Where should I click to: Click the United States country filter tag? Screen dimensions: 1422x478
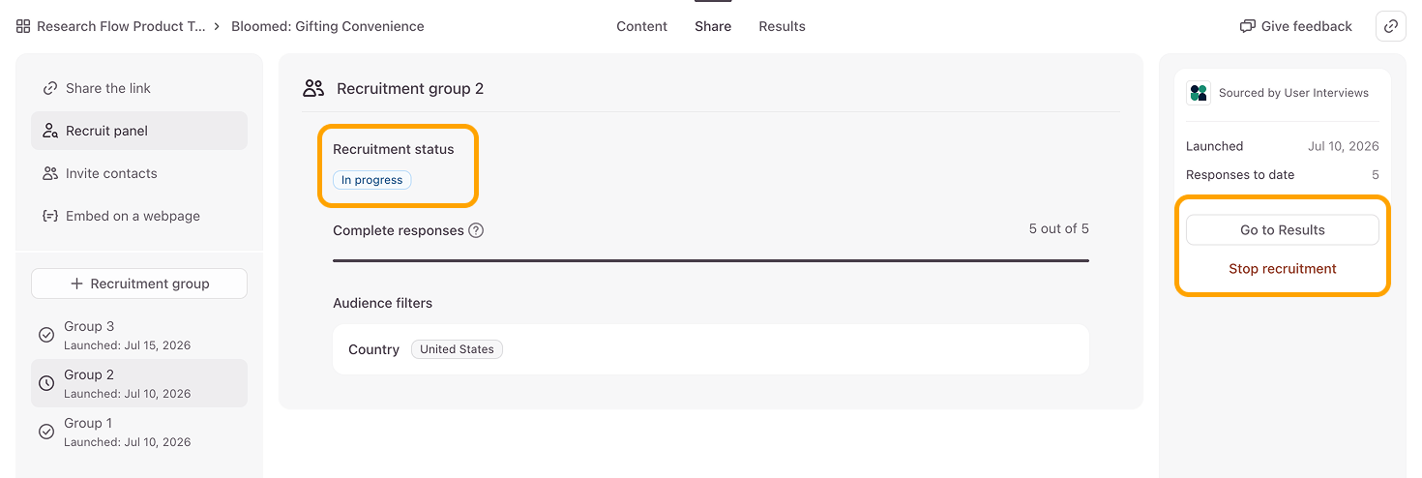tap(457, 349)
